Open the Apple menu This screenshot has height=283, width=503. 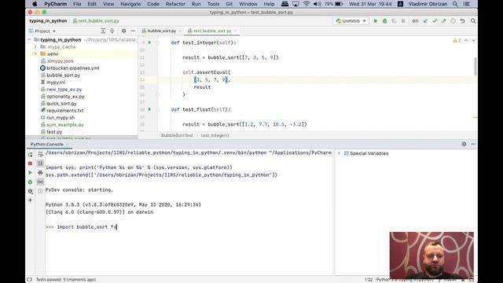point(35,4)
